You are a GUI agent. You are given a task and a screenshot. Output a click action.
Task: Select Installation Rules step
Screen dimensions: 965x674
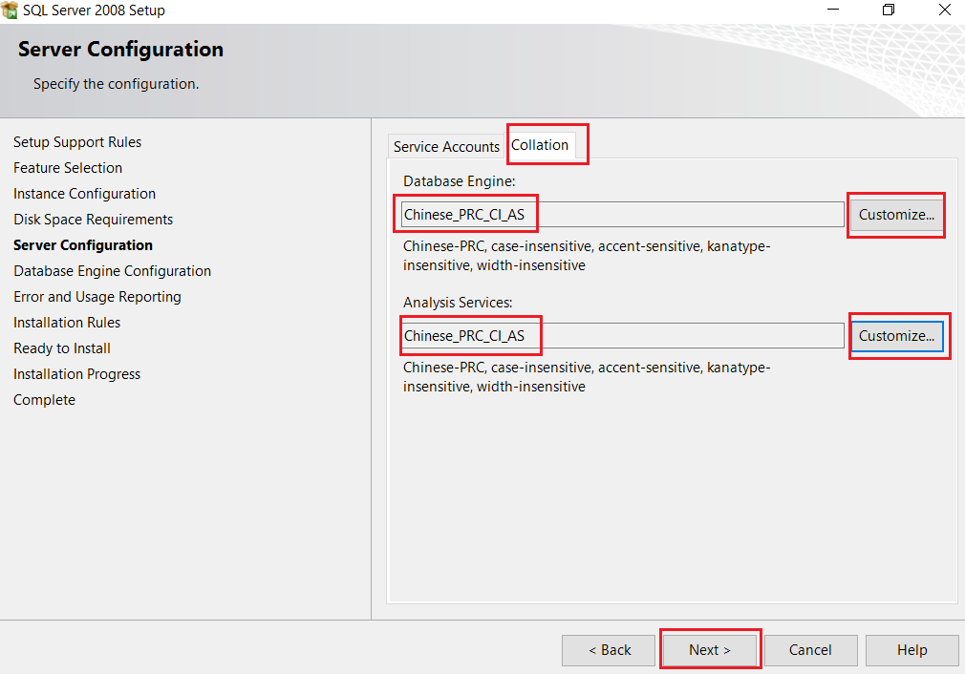67,323
